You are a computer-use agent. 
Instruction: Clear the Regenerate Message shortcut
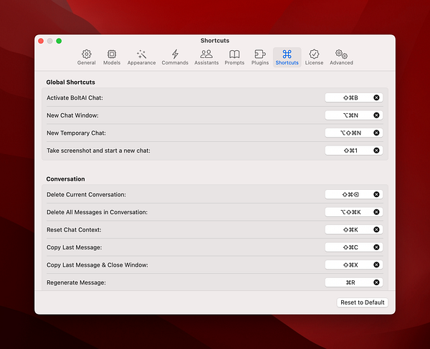coord(376,282)
